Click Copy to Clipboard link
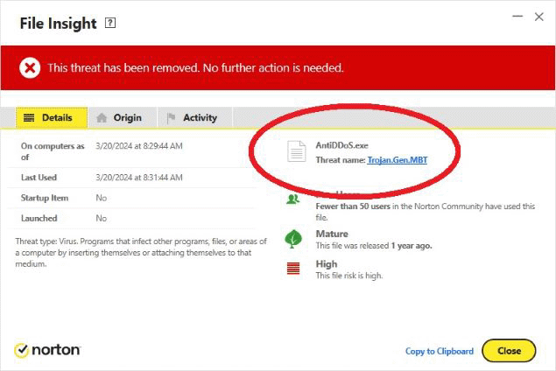This screenshot has height=371, width=556. 440,351
